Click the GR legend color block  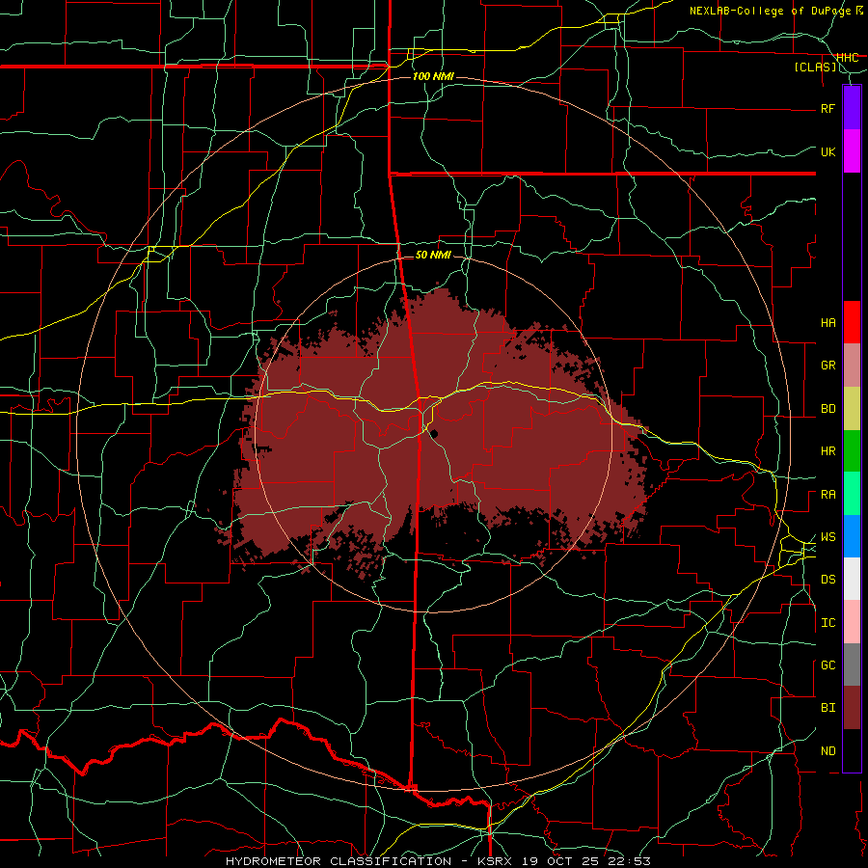[x=852, y=366]
